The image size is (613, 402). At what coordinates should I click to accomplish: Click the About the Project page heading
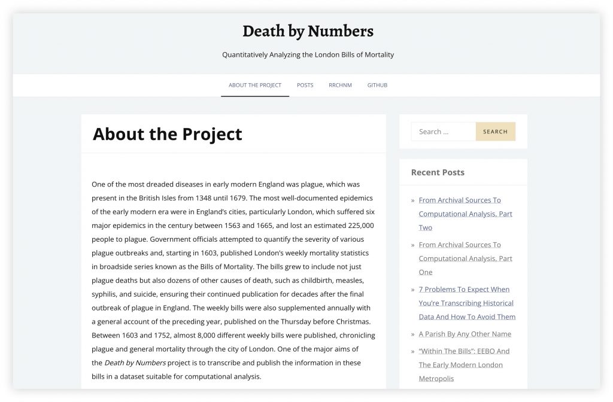(x=167, y=134)
